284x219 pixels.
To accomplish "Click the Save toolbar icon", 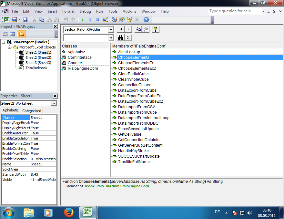I will pos(25,20).
